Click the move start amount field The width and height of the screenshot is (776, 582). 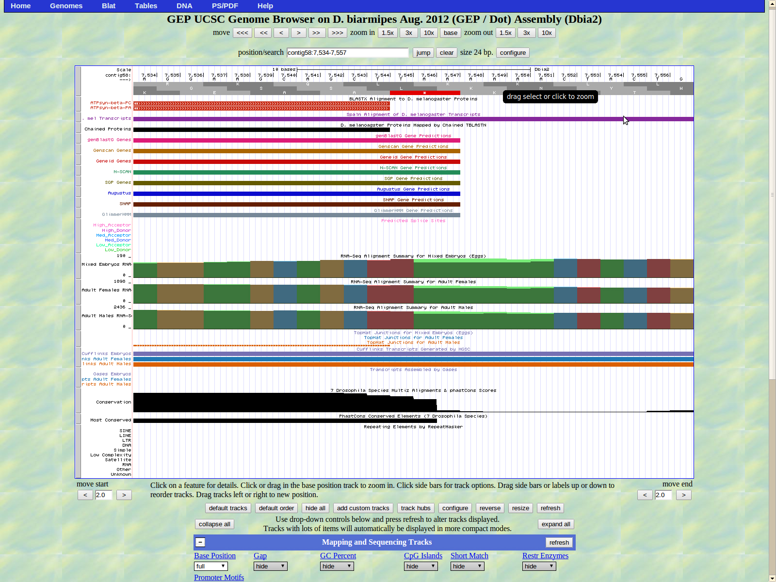click(x=104, y=495)
